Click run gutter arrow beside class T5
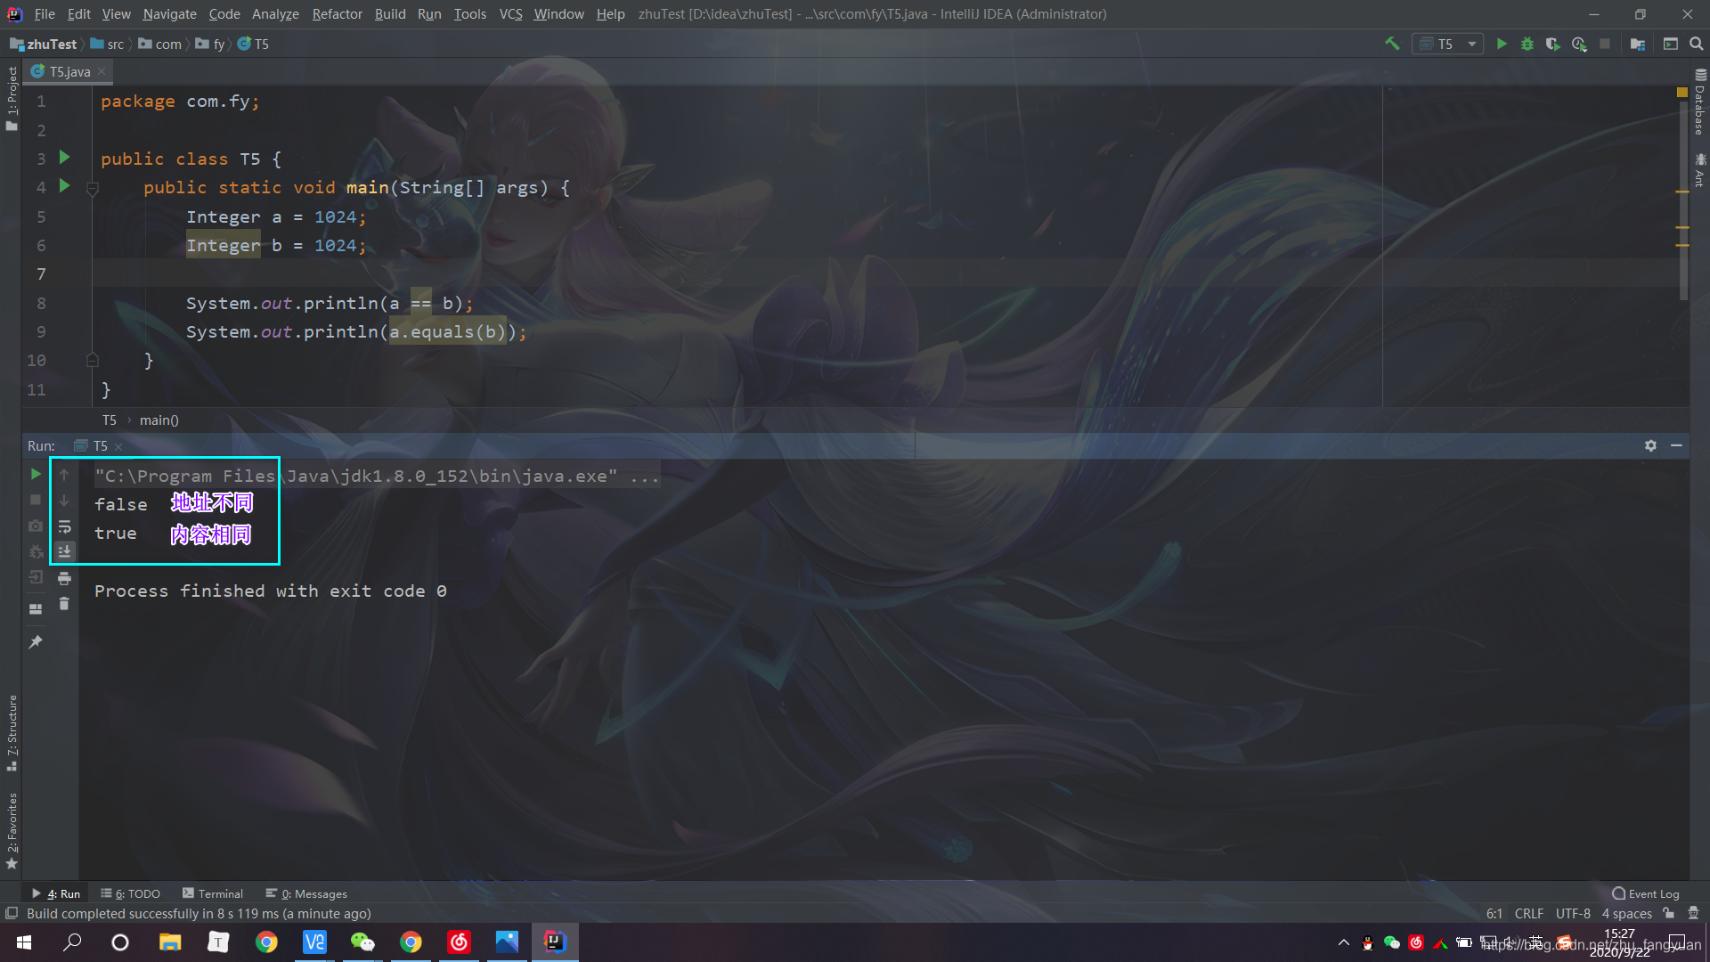Screen dimensions: 1710x962 (64, 158)
